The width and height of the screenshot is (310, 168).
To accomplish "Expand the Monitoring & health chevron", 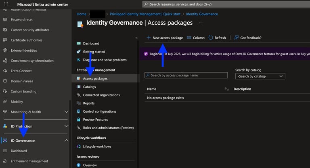I will 67,112.
